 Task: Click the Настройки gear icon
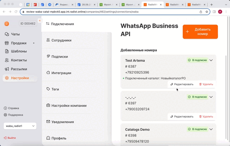(7, 78)
